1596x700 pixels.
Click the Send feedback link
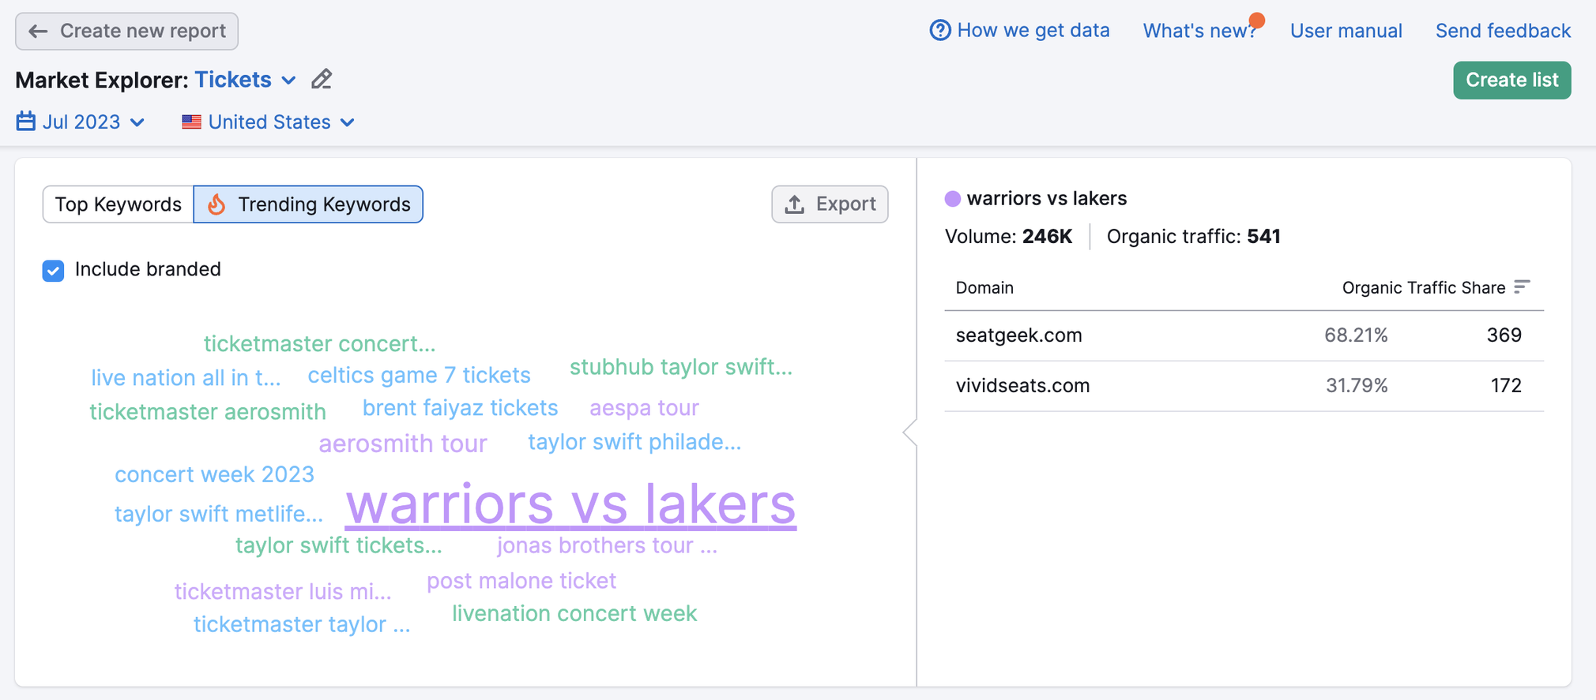1503,31
